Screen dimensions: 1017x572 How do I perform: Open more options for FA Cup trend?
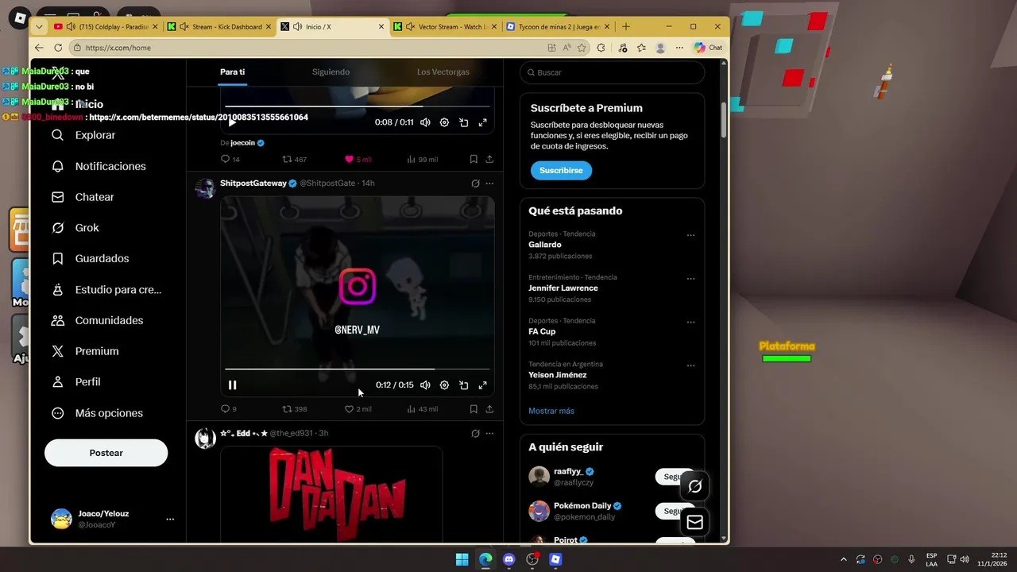690,323
